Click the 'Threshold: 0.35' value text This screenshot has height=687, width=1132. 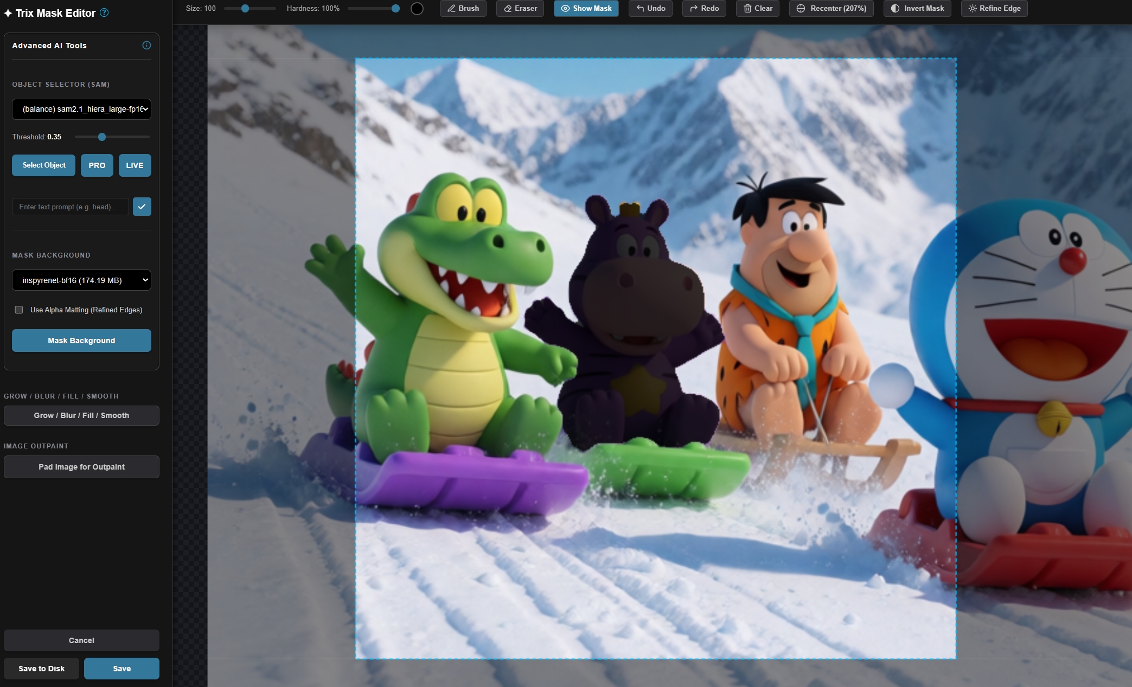(37, 137)
